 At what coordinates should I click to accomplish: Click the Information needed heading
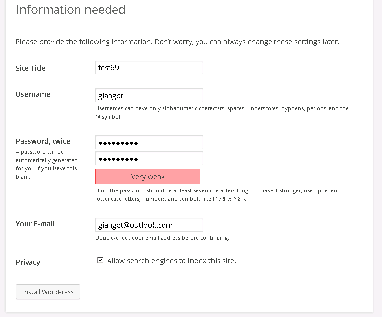click(x=71, y=10)
